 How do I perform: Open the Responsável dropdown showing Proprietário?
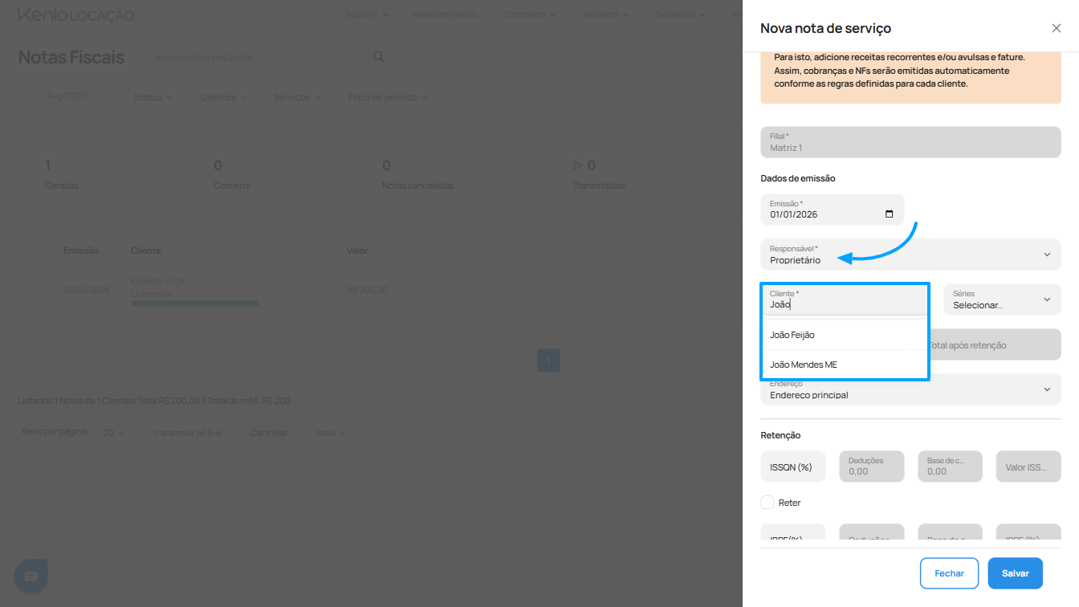(910, 255)
